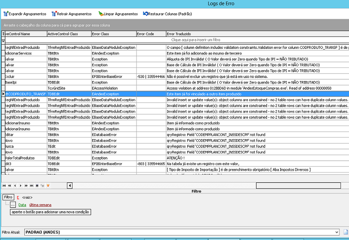Click the red E boolean operator of root
Screen dimensions: 349x240
(18, 197)
